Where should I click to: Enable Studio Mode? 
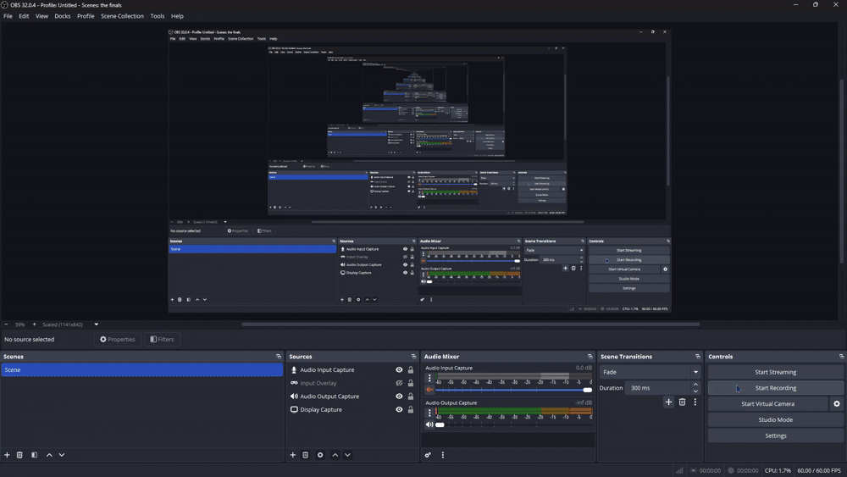tap(775, 419)
